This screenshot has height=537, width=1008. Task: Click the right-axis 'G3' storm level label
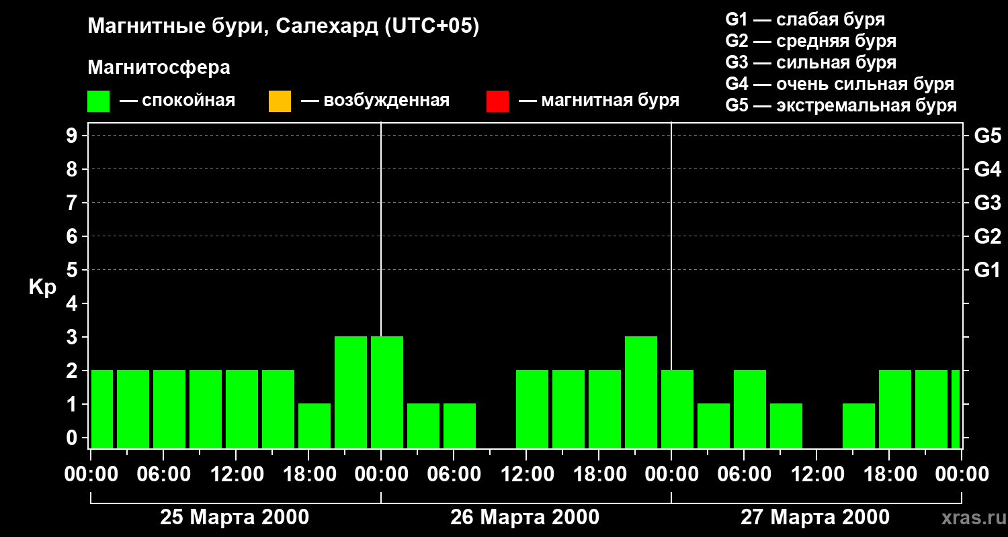(987, 203)
